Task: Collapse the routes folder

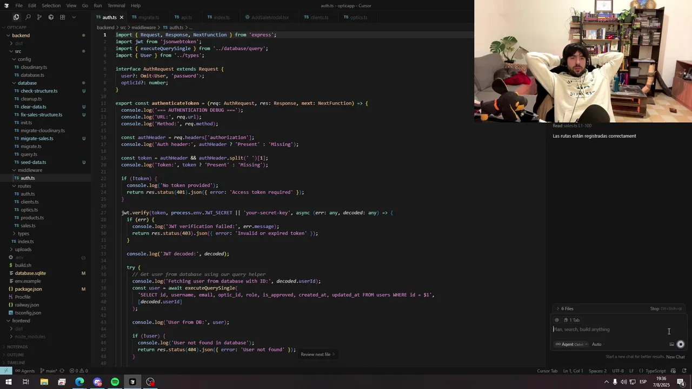Action: click(24, 186)
